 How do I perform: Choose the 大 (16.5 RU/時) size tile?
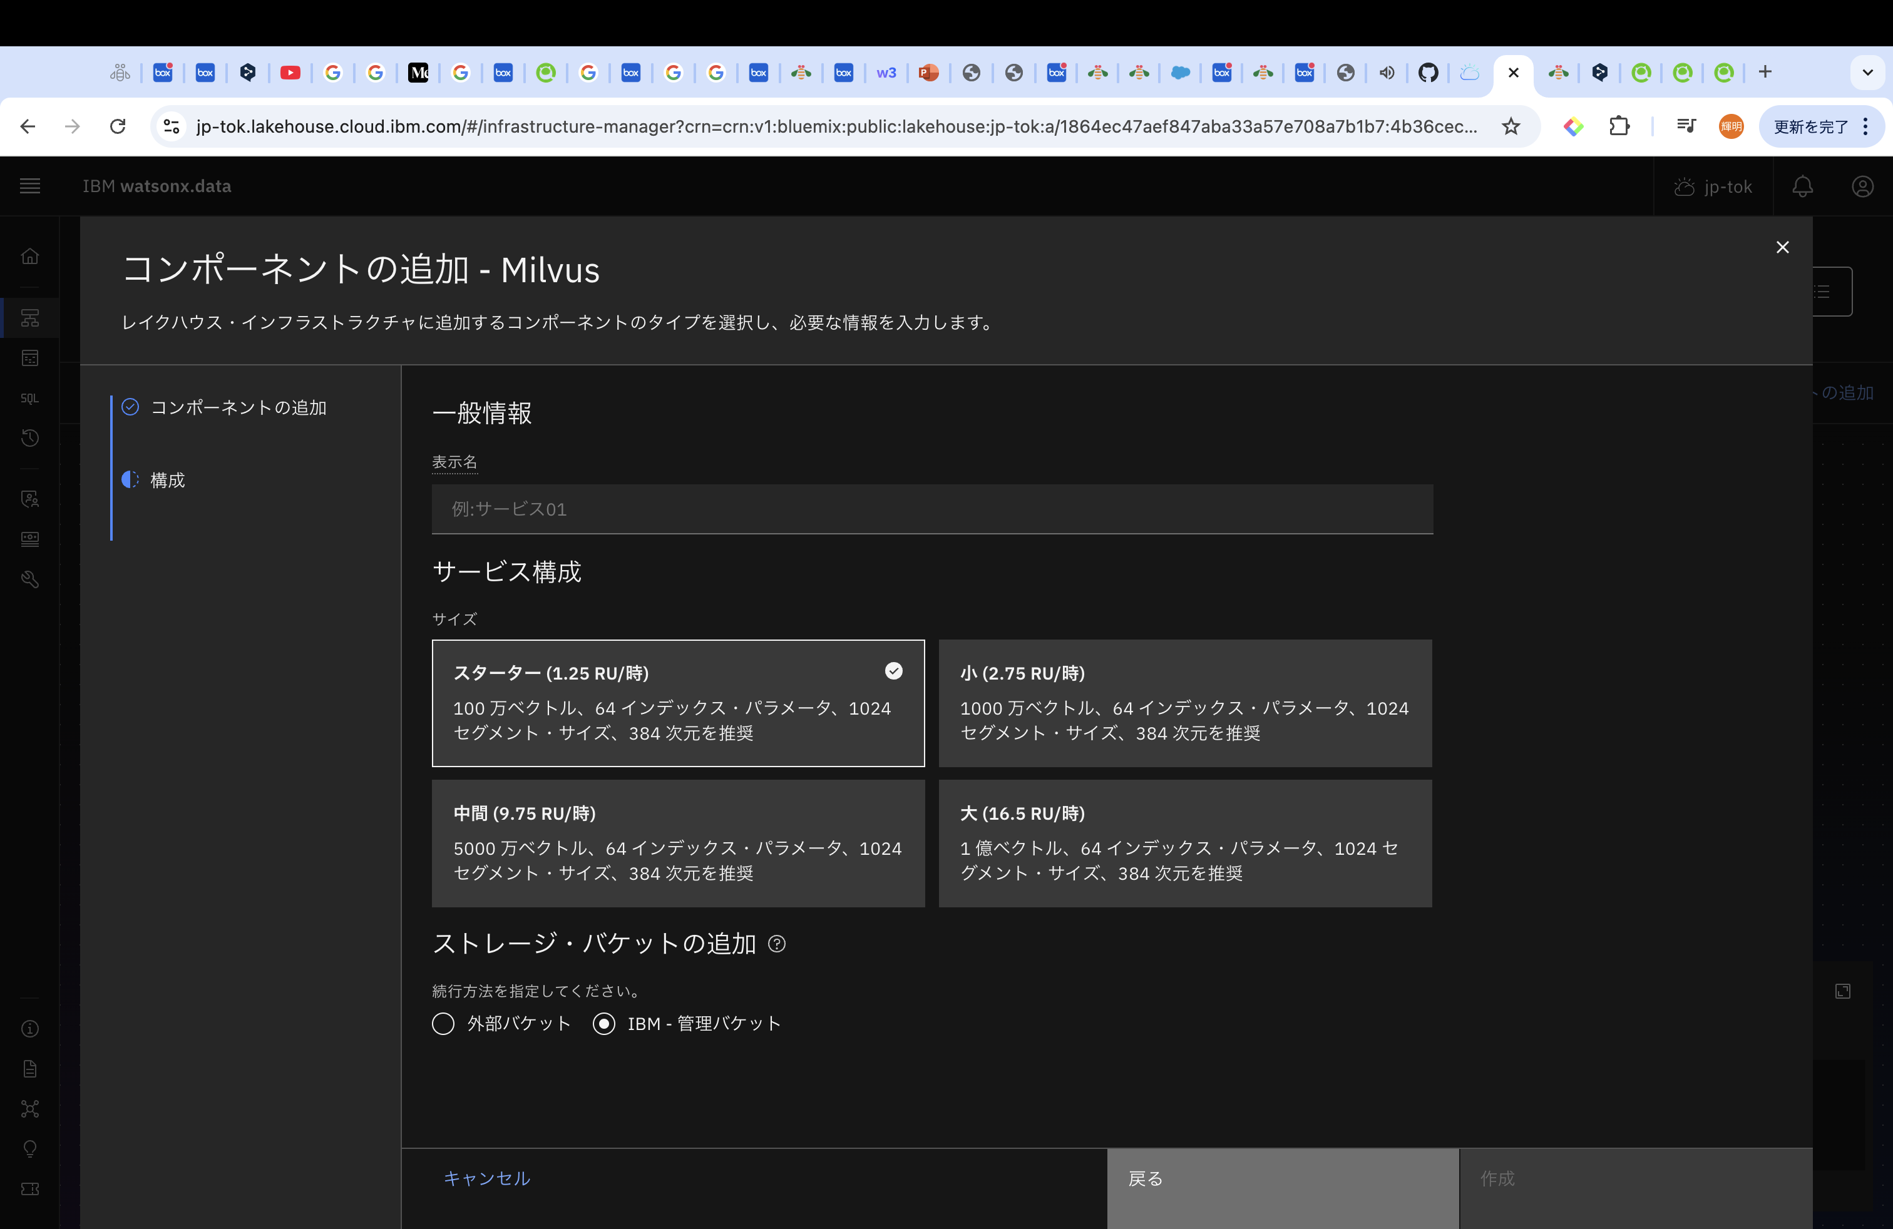(1184, 843)
